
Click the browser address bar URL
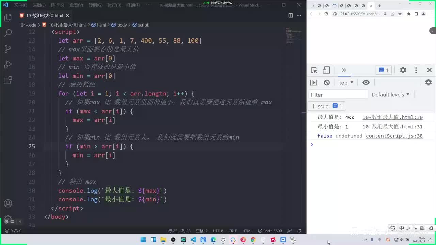point(359,14)
